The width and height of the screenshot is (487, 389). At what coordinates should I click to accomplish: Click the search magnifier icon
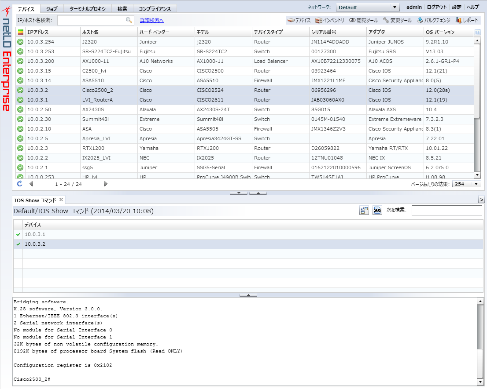pyautogui.click(x=129, y=20)
